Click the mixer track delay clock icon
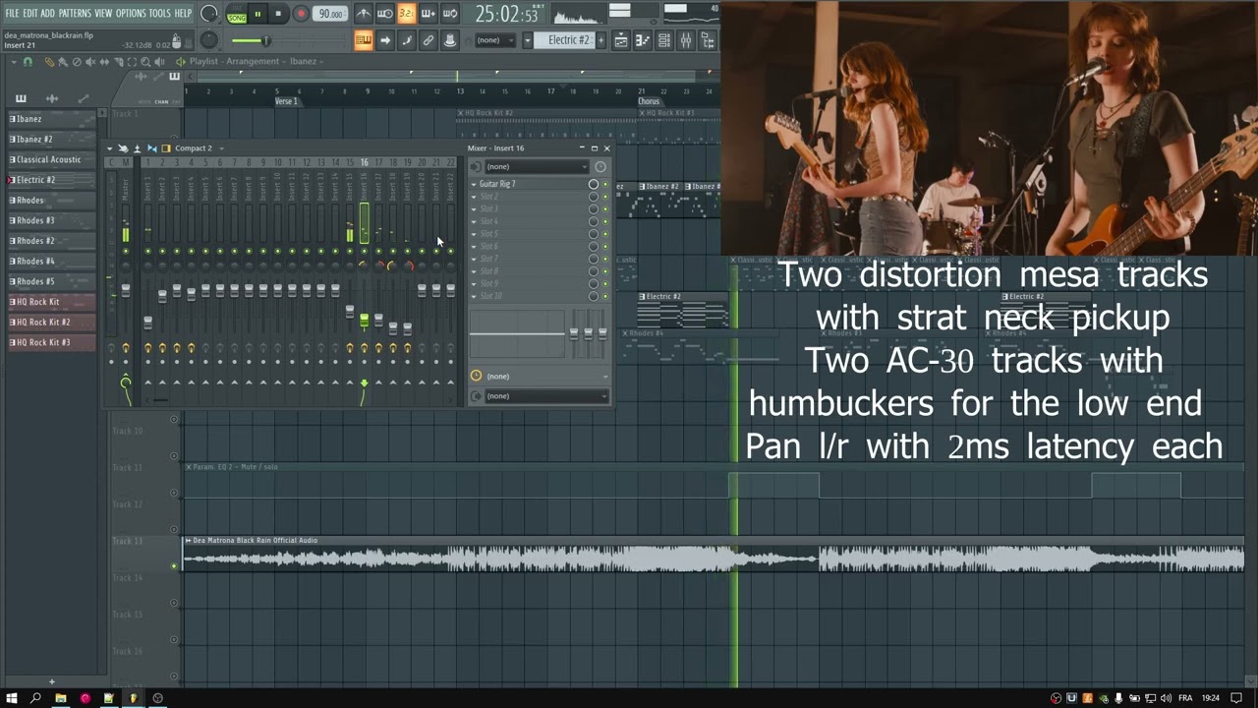Image resolution: width=1258 pixels, height=708 pixels. click(x=476, y=376)
